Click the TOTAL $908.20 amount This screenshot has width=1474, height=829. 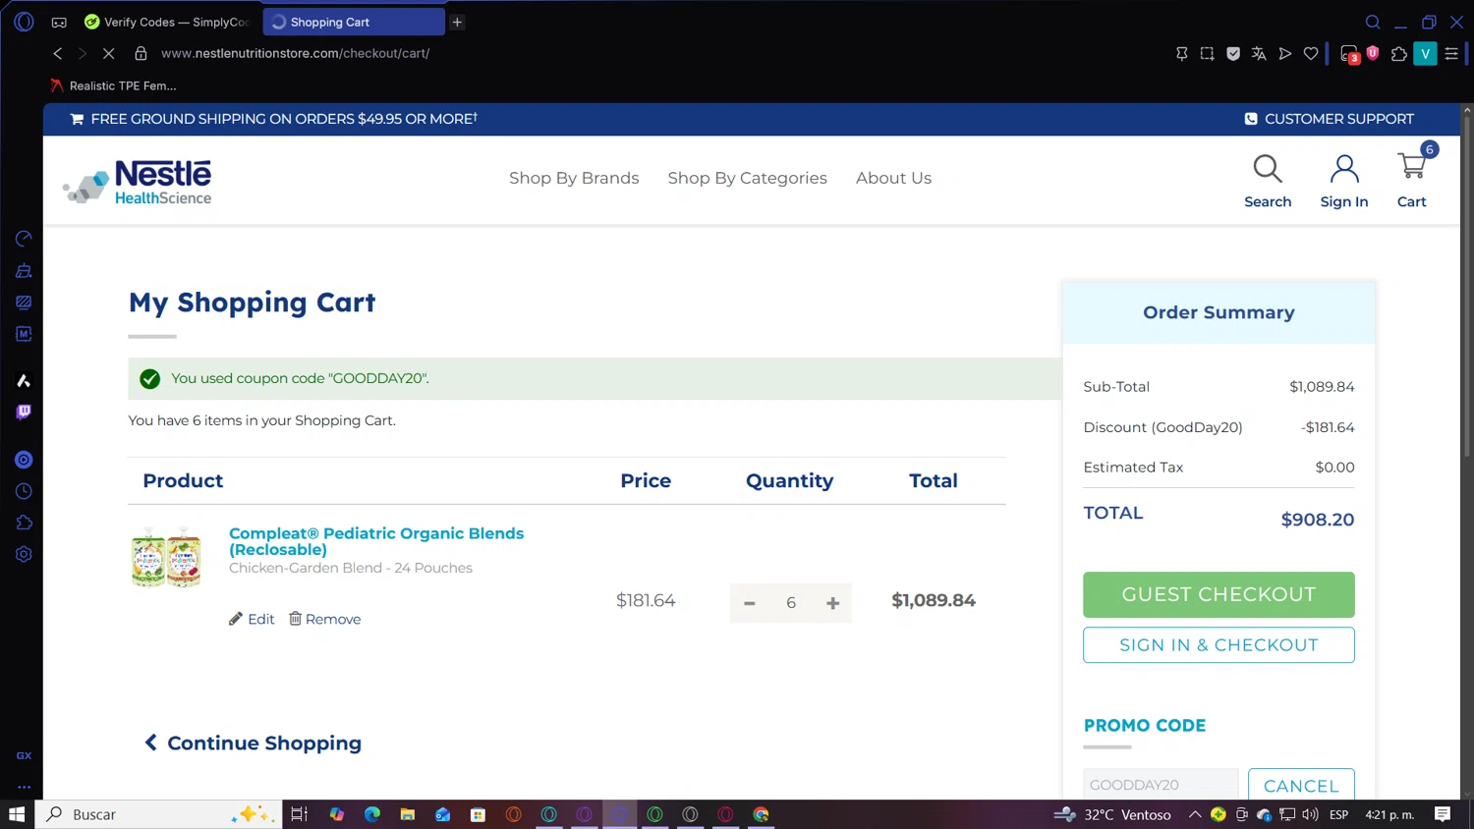[x=1318, y=520]
